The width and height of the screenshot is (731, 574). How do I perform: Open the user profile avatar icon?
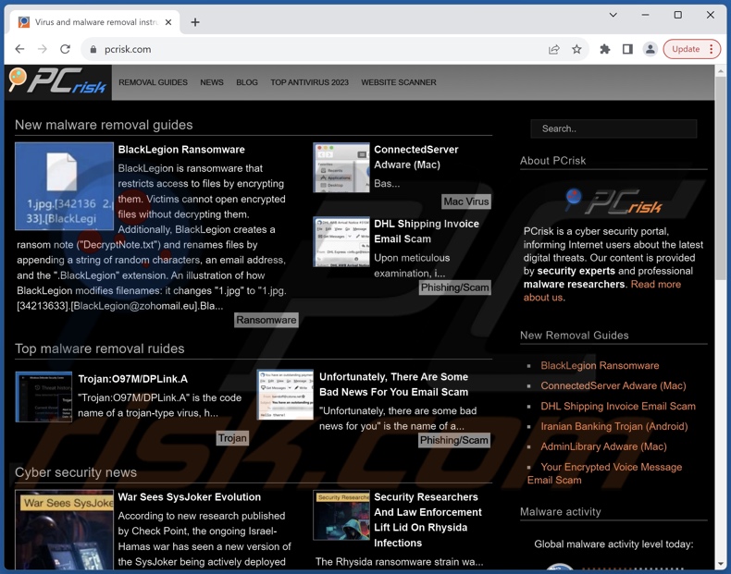650,49
